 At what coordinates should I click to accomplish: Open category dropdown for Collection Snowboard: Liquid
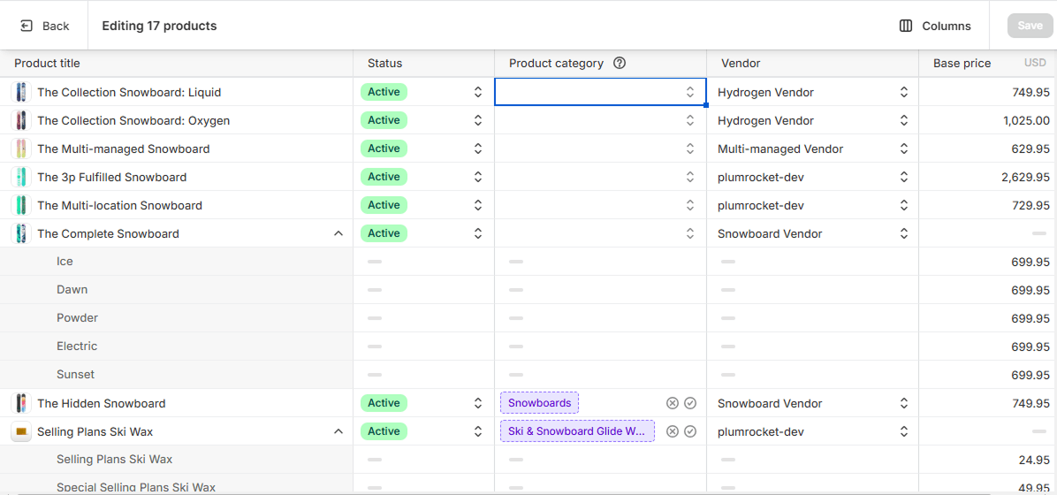pos(690,92)
